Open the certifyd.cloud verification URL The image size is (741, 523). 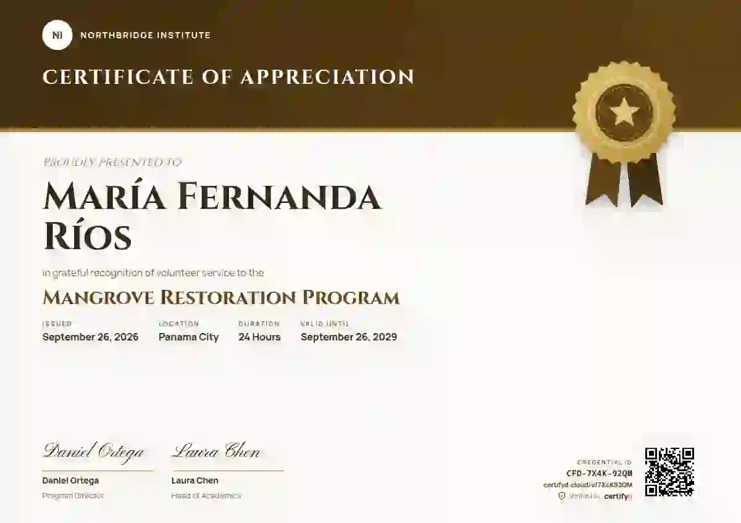tap(588, 485)
